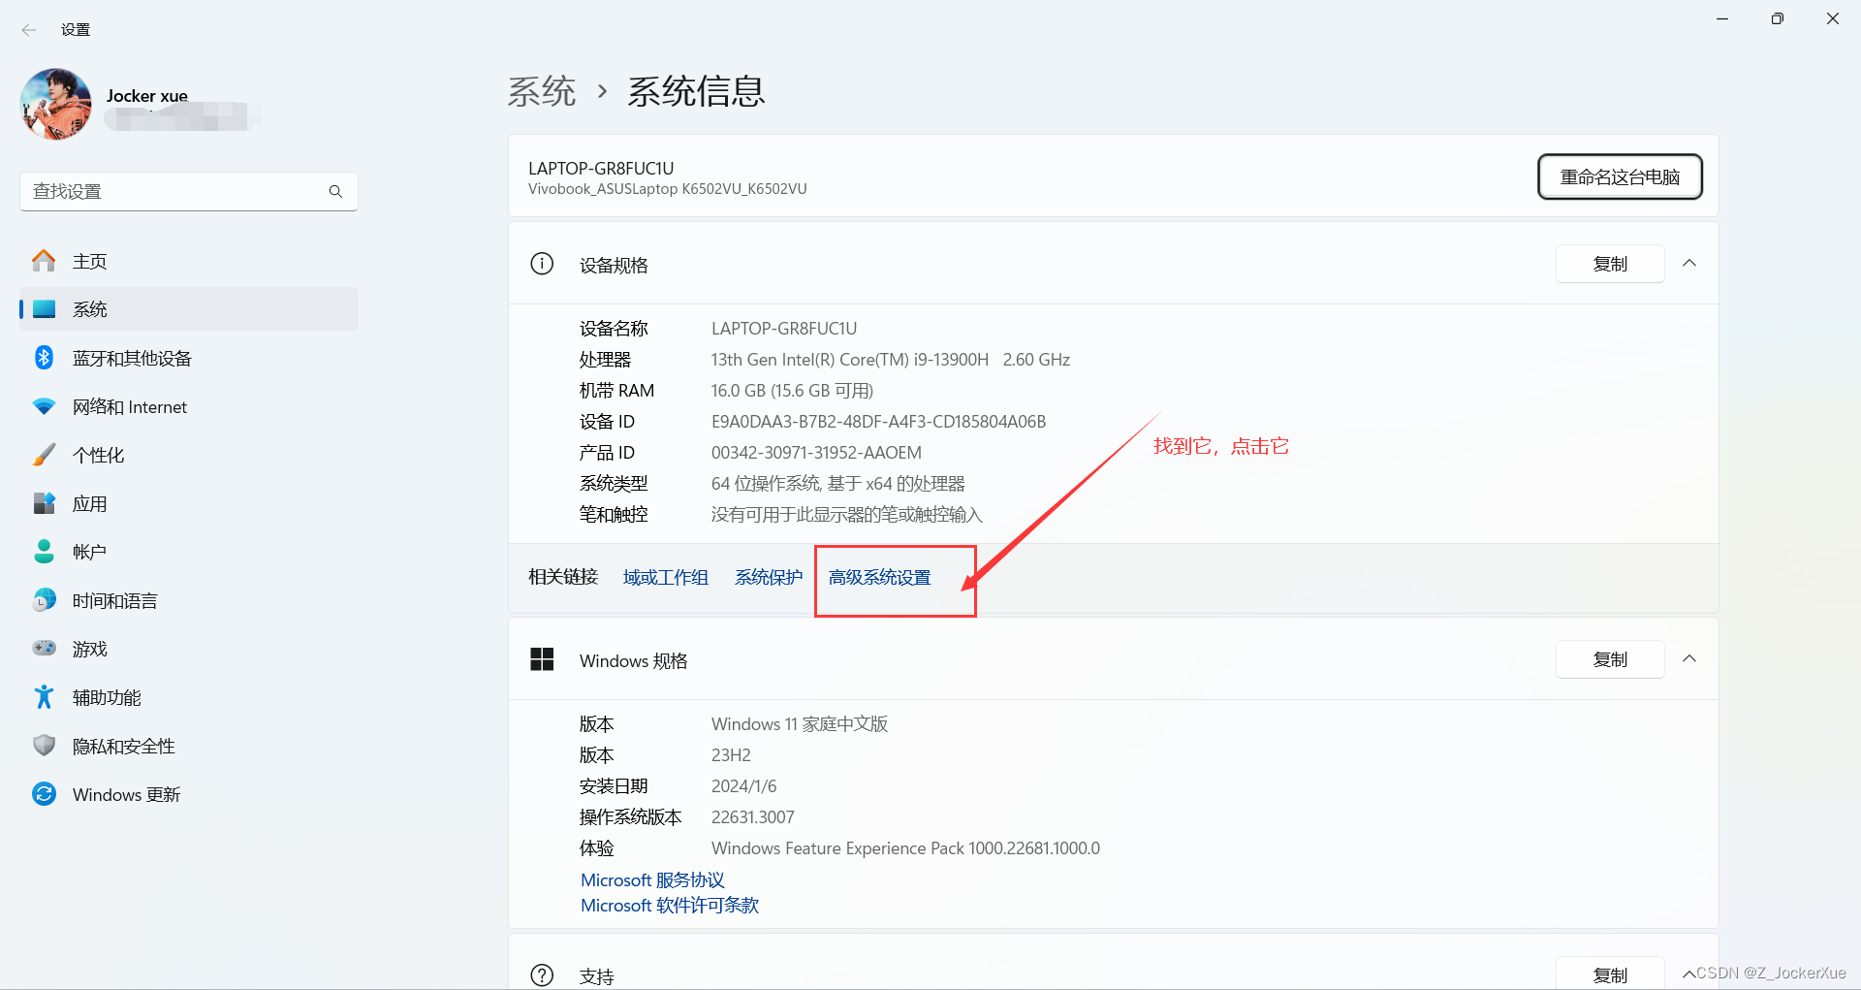Viewport: 1861px width, 990px height.
Task: Select 网络和 Internet menu label
Action: click(130, 407)
